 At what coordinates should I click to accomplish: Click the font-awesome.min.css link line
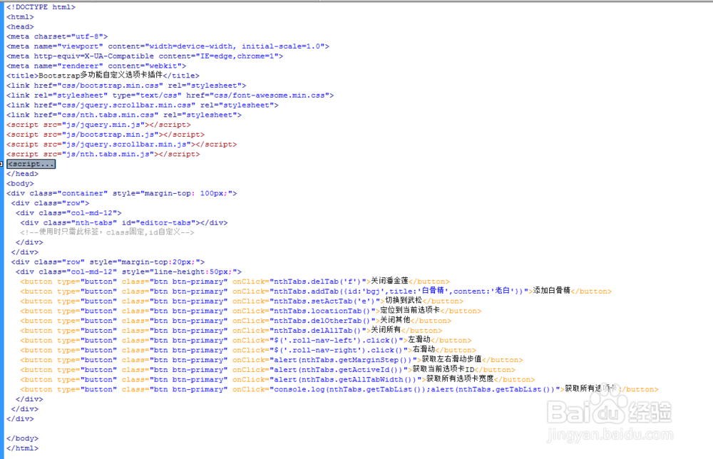170,96
